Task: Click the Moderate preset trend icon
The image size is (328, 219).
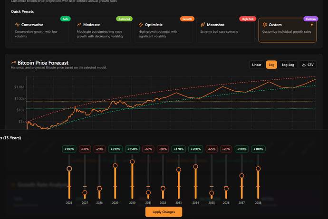Action: (79, 25)
